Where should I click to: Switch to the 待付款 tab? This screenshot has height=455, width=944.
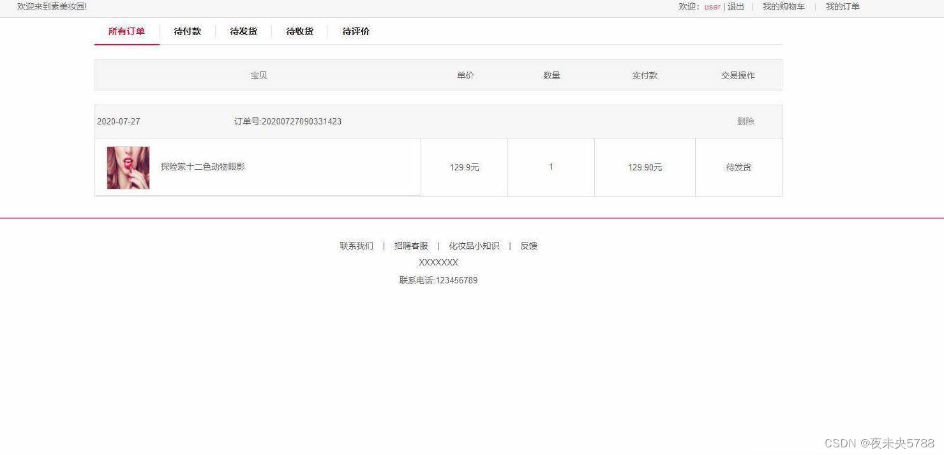[187, 31]
